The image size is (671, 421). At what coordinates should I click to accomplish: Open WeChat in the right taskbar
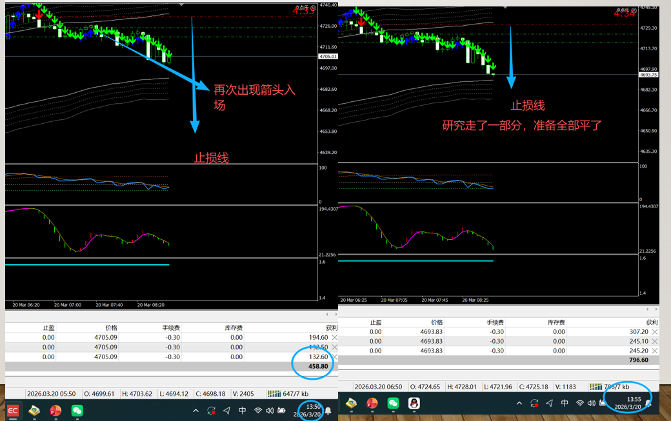(x=393, y=403)
